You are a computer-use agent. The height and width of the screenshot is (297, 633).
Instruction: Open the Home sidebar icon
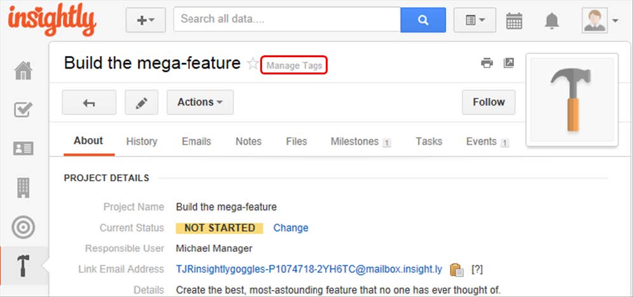click(x=24, y=71)
